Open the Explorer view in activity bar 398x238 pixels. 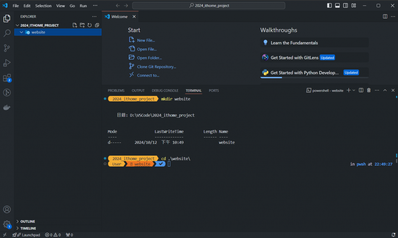(x=7, y=19)
